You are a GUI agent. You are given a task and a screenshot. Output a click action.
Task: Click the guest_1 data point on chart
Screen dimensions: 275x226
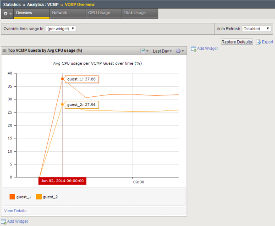pyautogui.click(x=62, y=79)
